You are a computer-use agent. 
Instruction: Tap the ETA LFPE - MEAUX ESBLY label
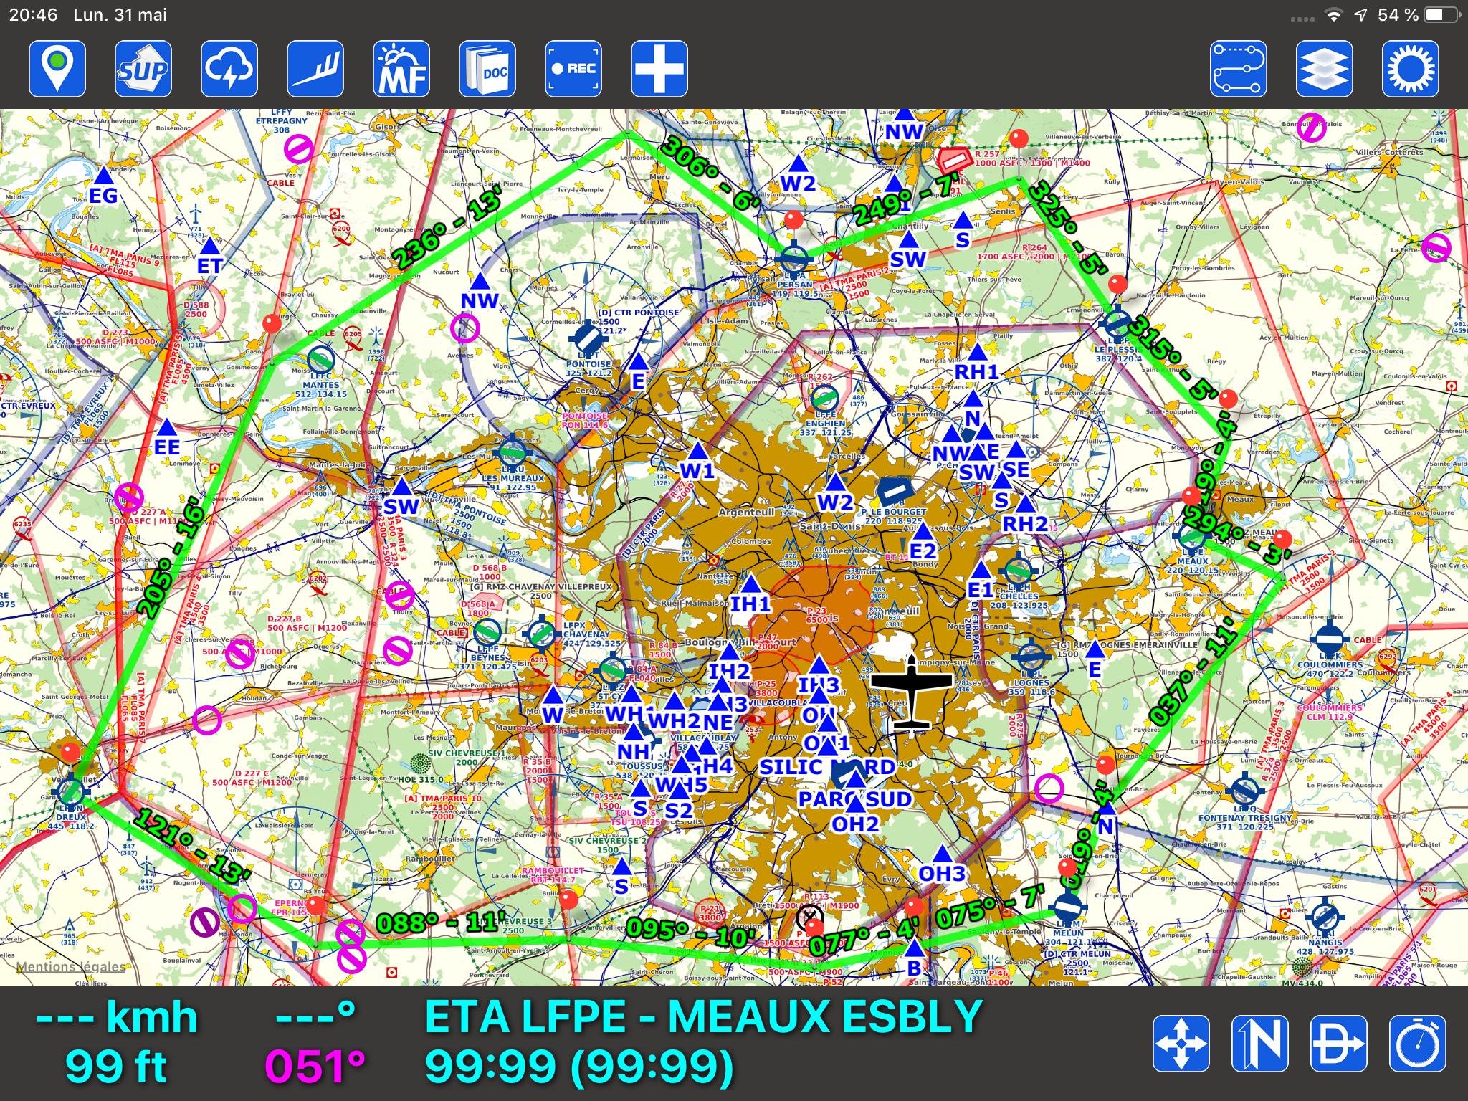[x=703, y=1016]
